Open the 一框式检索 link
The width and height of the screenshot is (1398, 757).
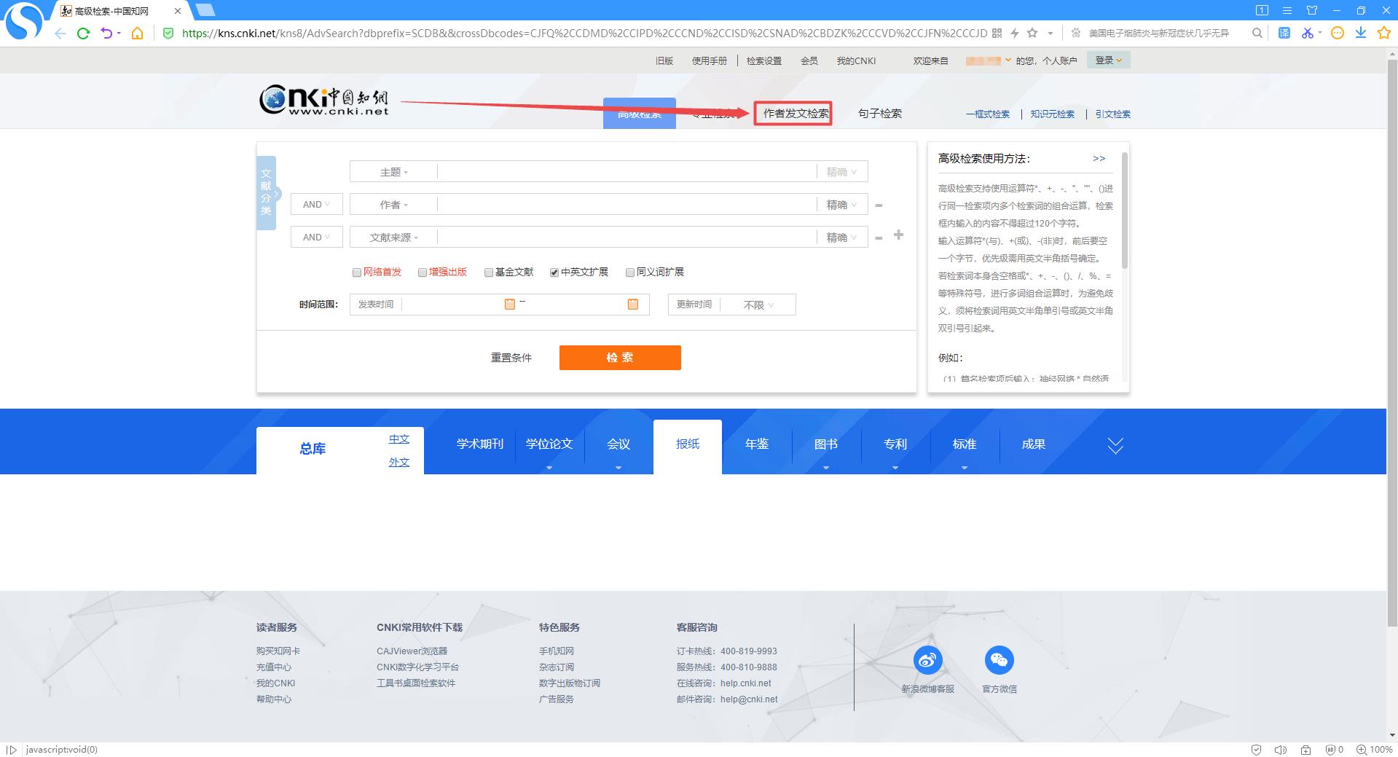click(x=988, y=114)
